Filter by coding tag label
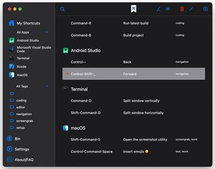 click(x=21, y=100)
